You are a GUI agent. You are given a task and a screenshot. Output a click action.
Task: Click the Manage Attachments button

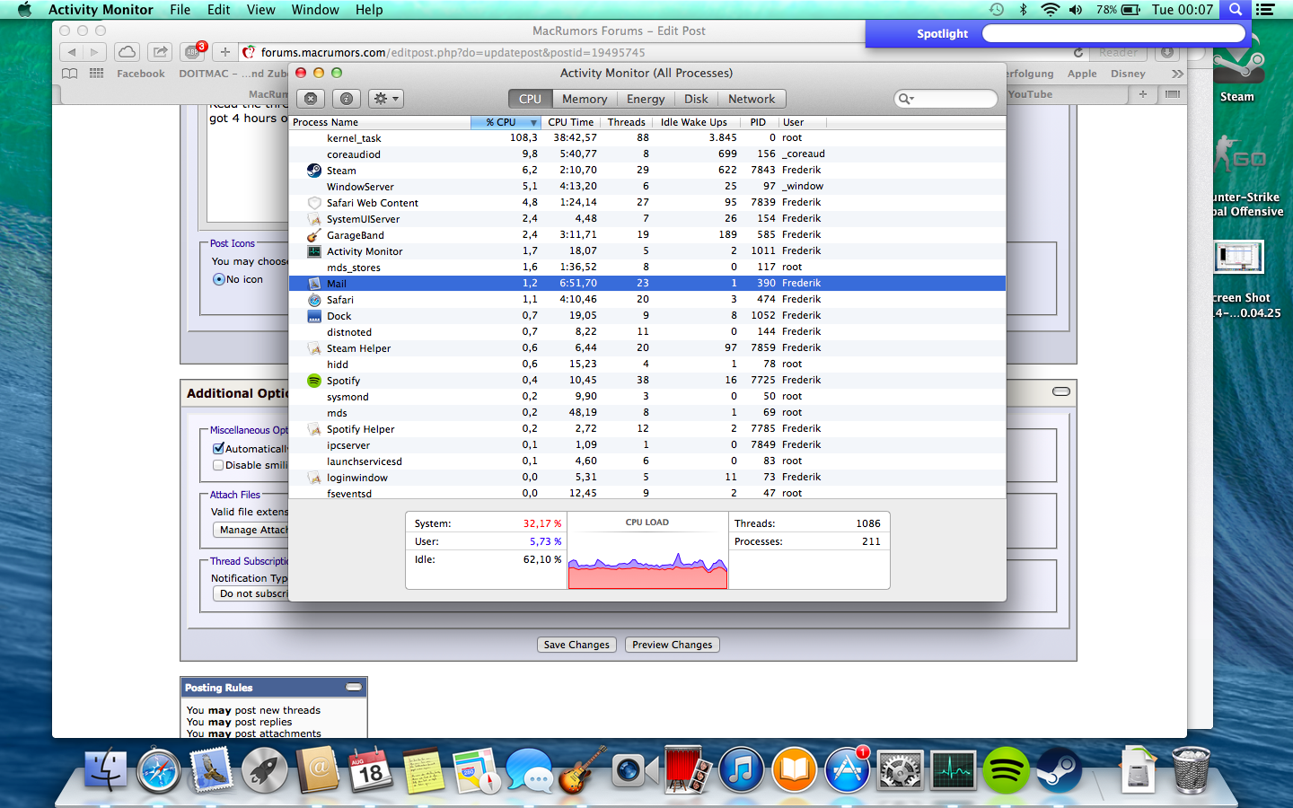tap(251, 530)
